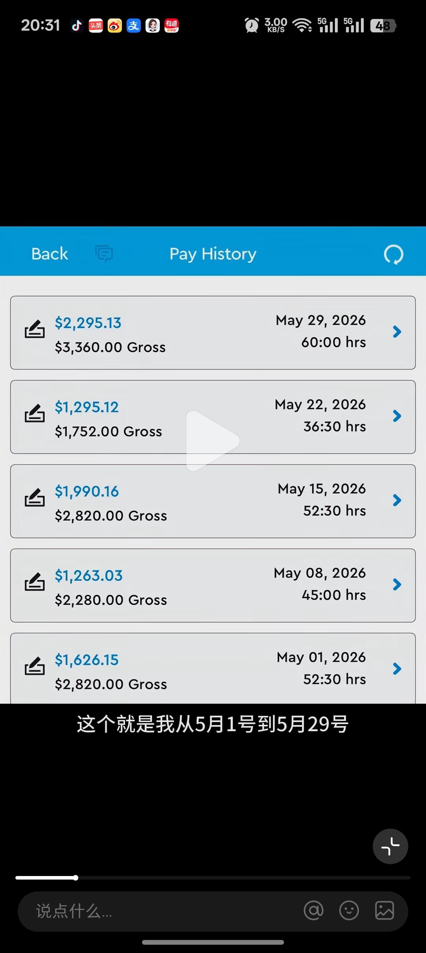Tap the @ mention icon in comment bar
This screenshot has height=953, width=426.
point(314,910)
